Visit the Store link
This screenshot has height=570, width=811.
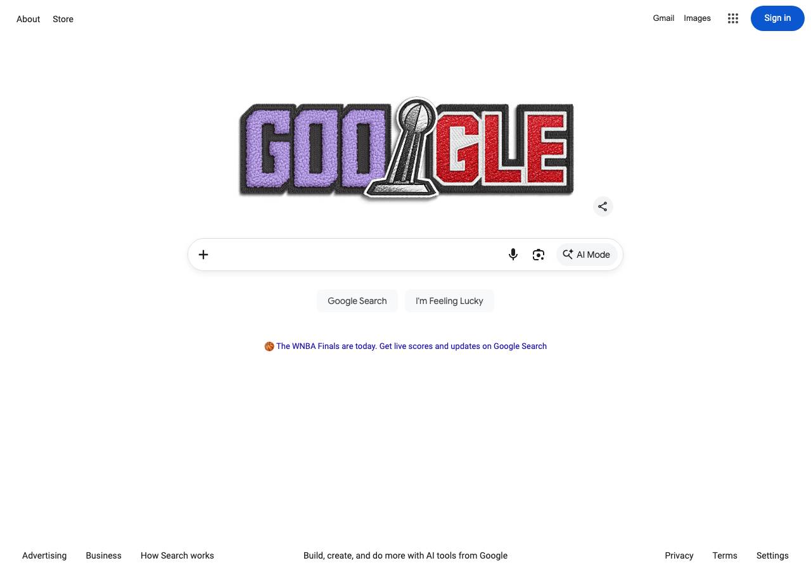(x=63, y=19)
